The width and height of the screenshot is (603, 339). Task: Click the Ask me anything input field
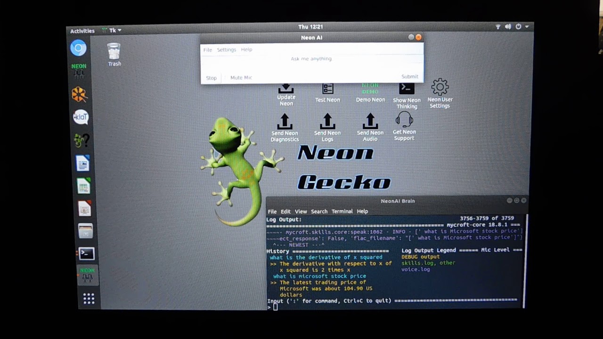click(x=311, y=59)
